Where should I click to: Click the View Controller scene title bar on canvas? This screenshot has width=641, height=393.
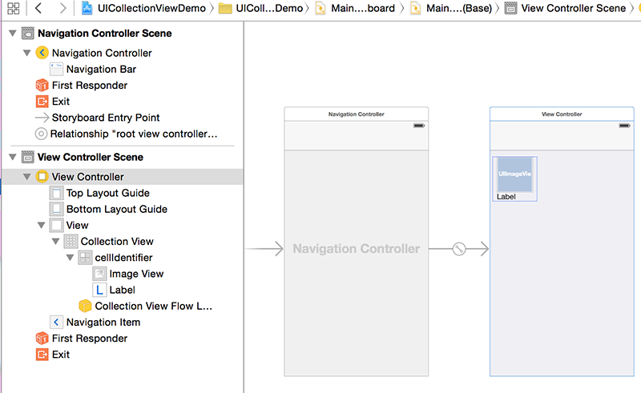[562, 114]
